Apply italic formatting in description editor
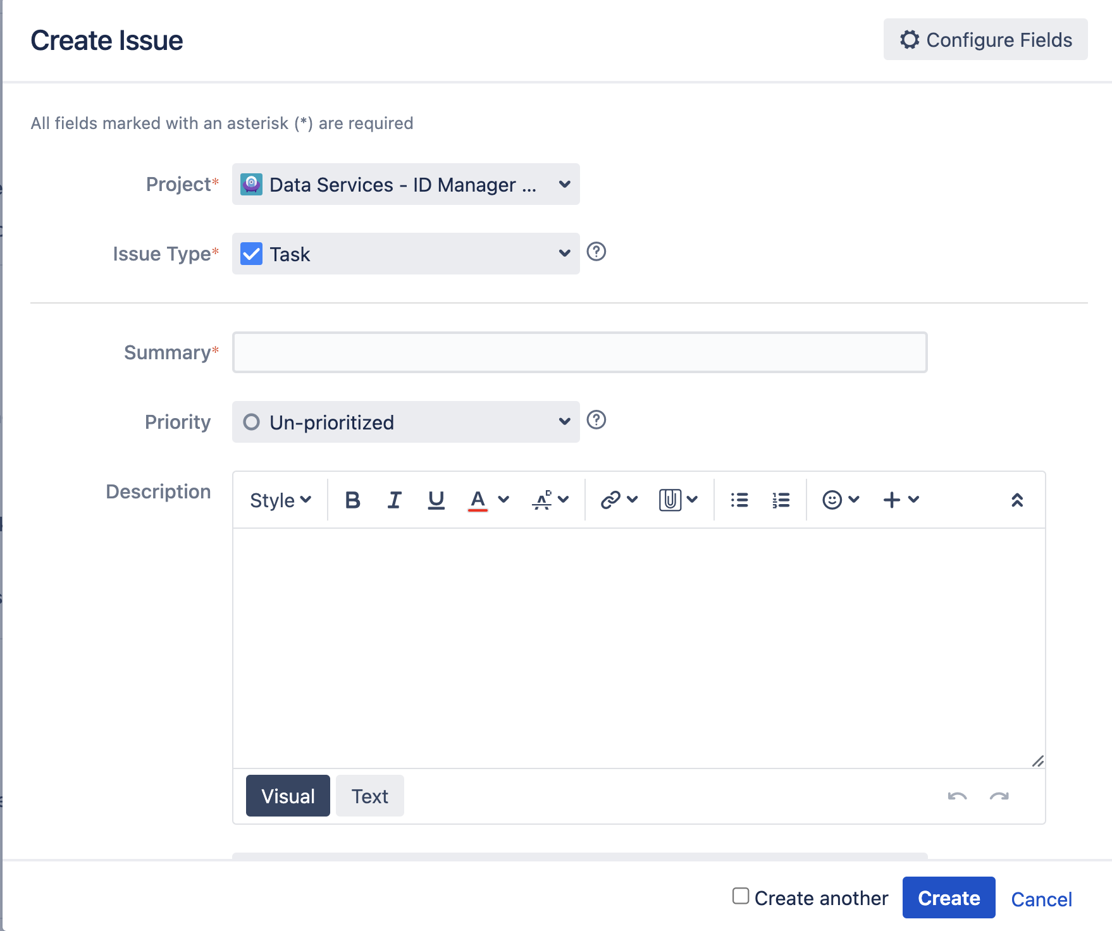Viewport: 1112px width, 931px height. tap(394, 500)
